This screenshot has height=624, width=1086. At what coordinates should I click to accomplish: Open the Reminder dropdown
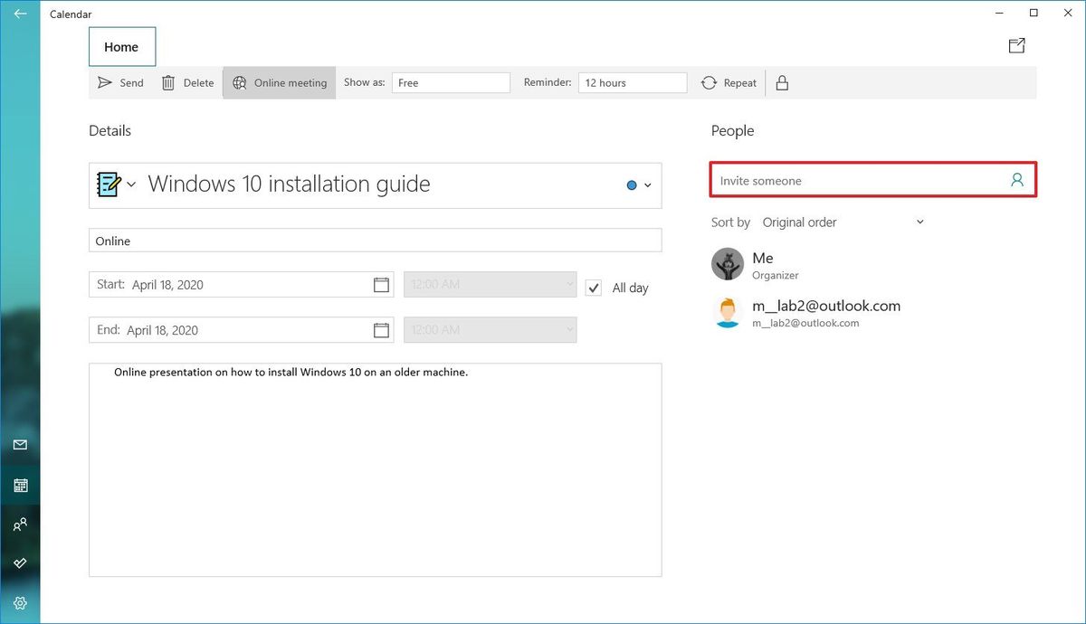[x=633, y=83]
